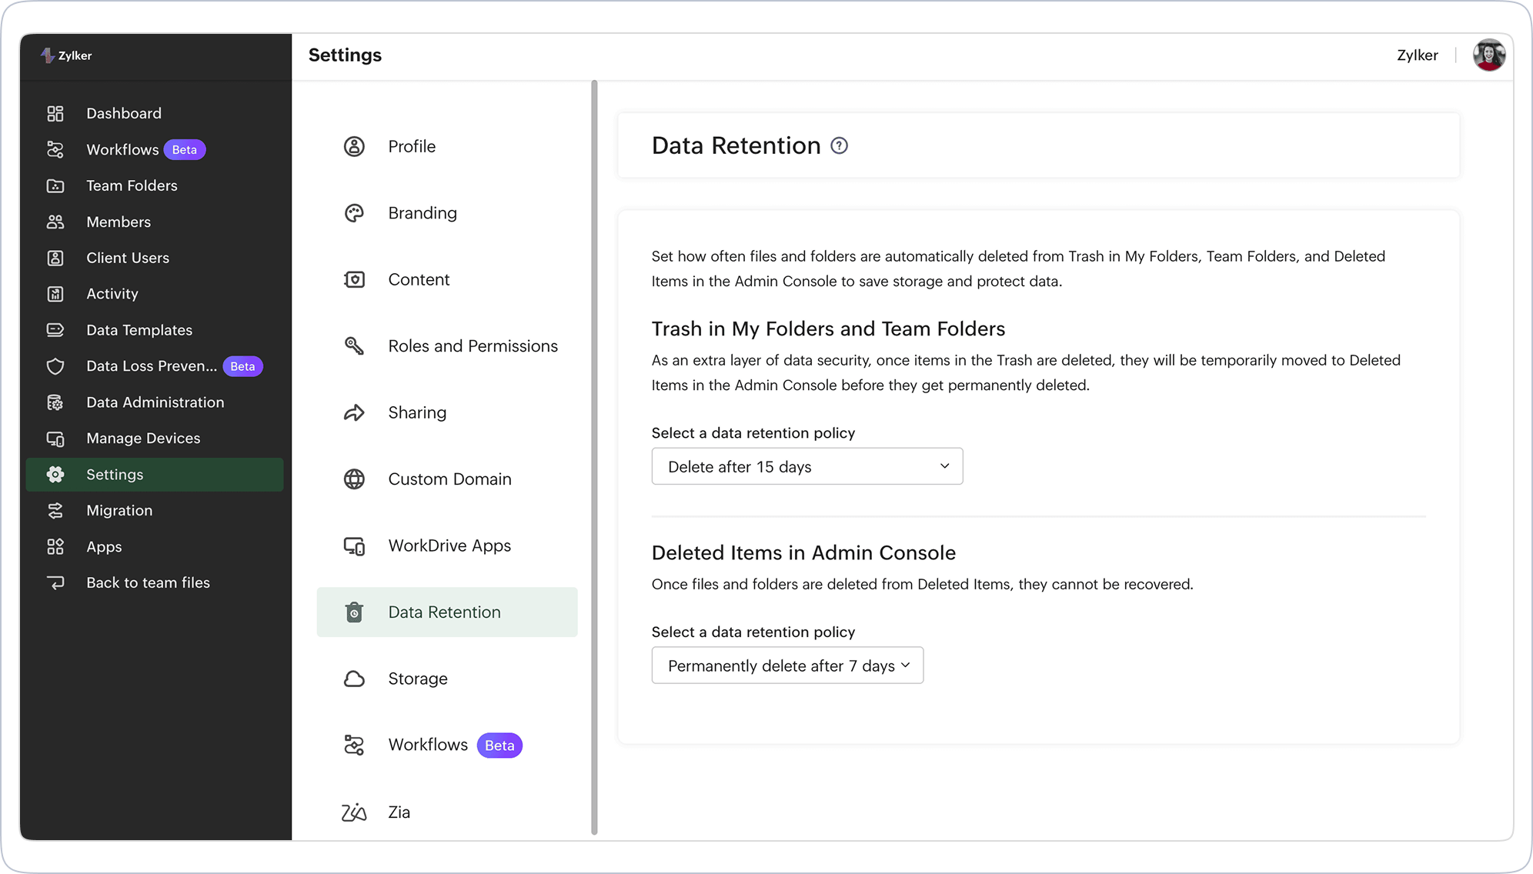The height and width of the screenshot is (874, 1533).
Task: Open the Trash retention policy dropdown
Action: 807,466
